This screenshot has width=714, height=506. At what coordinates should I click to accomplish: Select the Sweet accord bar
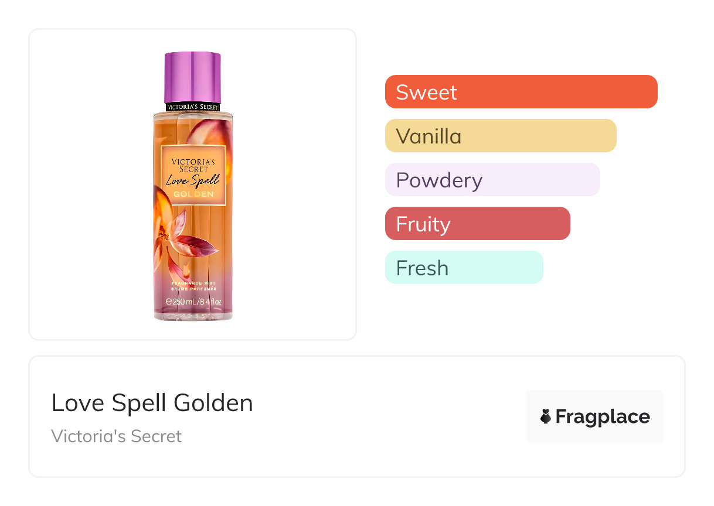[x=521, y=92]
